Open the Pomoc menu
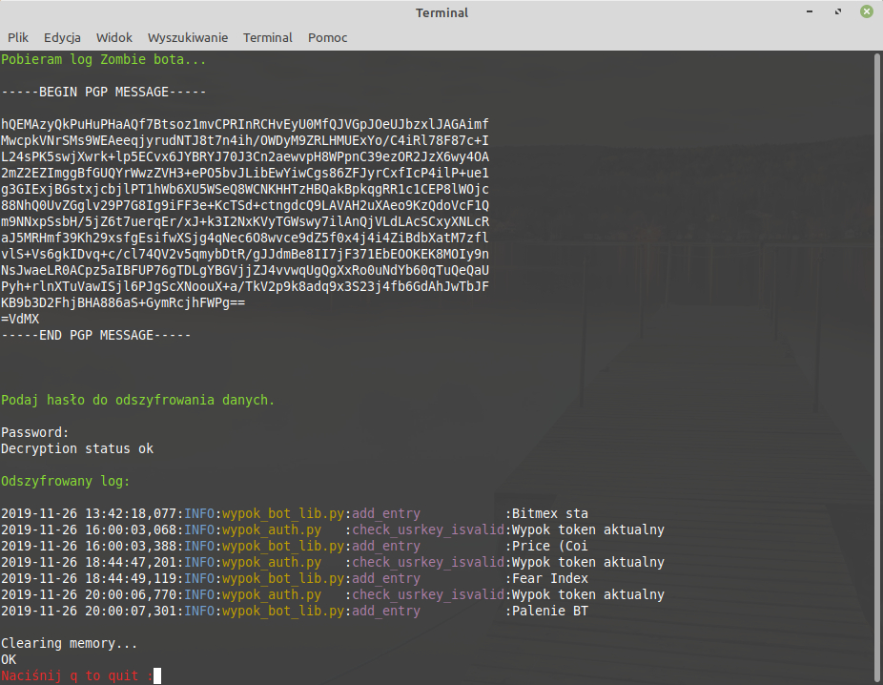Viewport: 883px width, 685px height. point(327,37)
